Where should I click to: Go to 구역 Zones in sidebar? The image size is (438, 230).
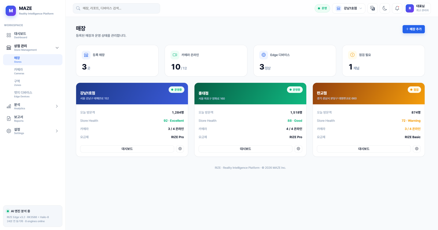(x=33, y=83)
